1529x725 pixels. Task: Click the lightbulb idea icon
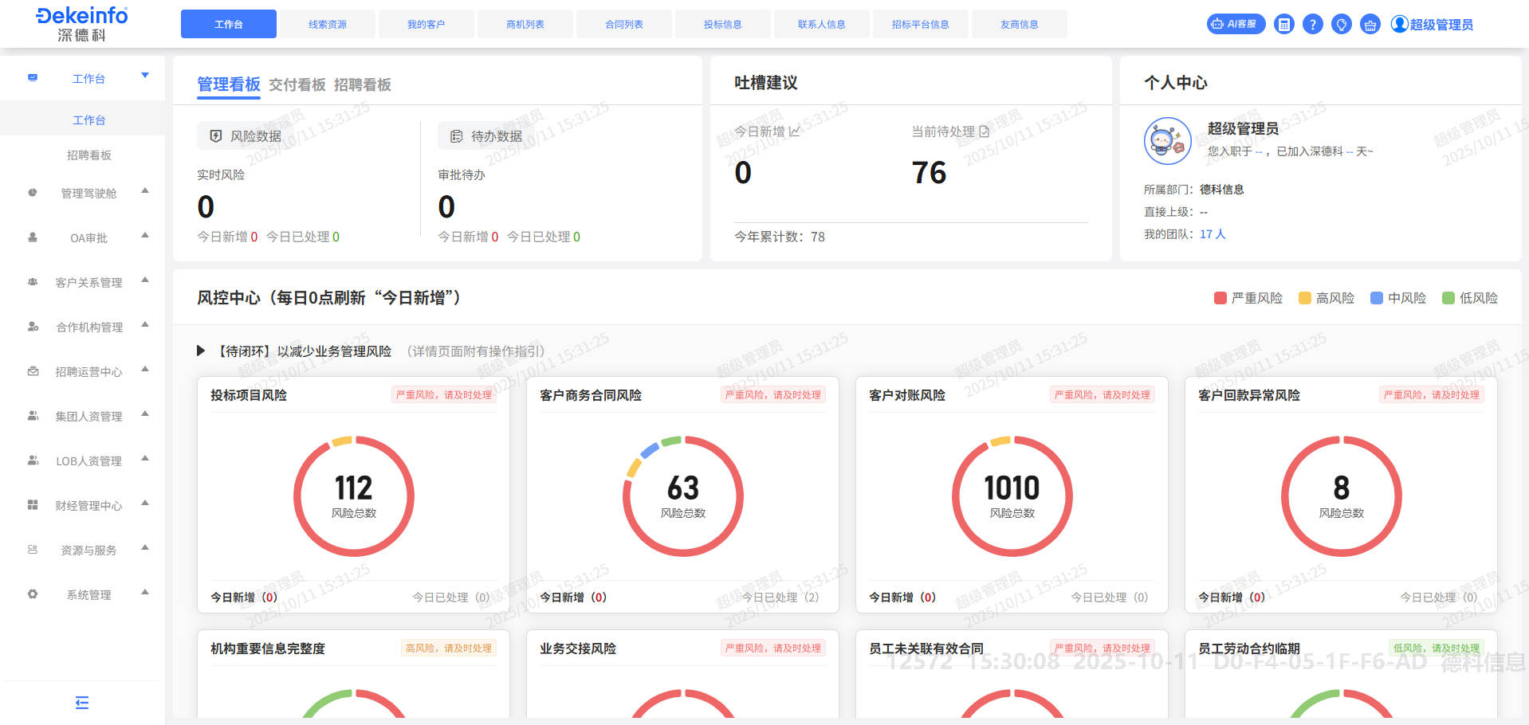pos(1341,24)
